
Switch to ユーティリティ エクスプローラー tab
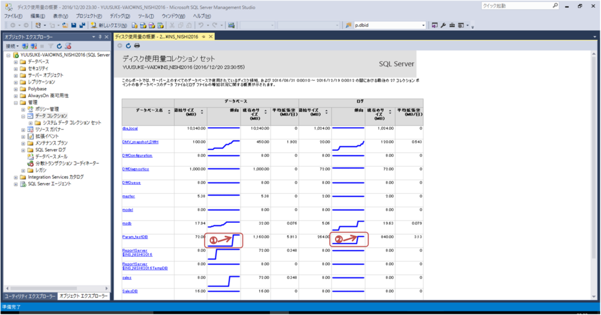click(x=30, y=296)
